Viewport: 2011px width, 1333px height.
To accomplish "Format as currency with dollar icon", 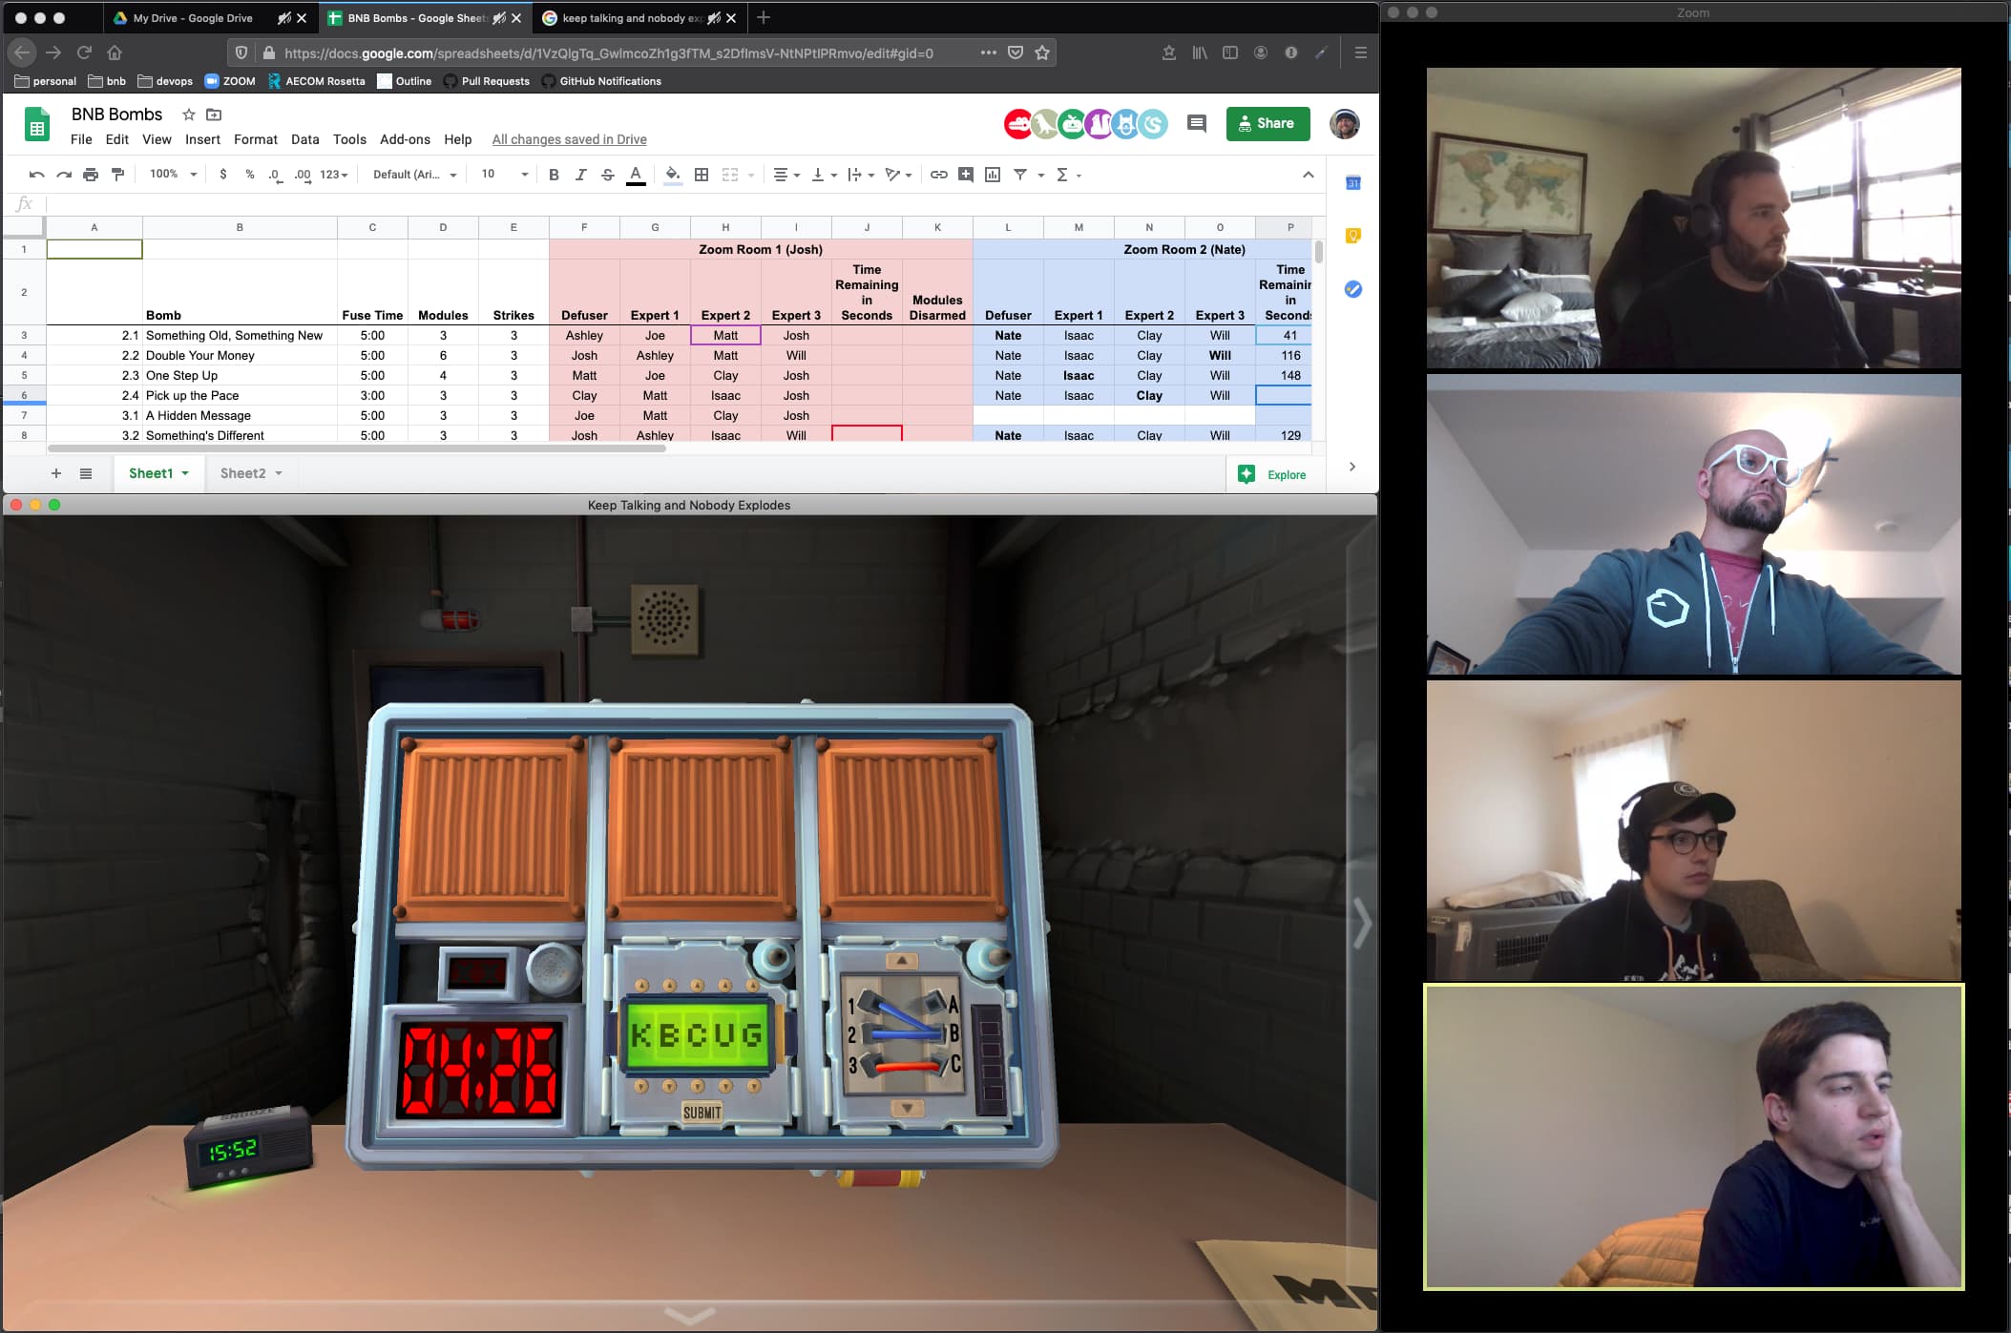I will click(x=223, y=175).
